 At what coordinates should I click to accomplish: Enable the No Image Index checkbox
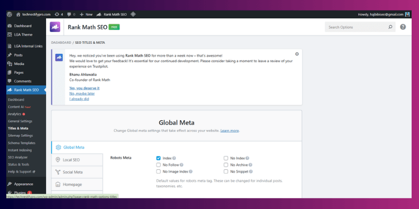pos(159,171)
